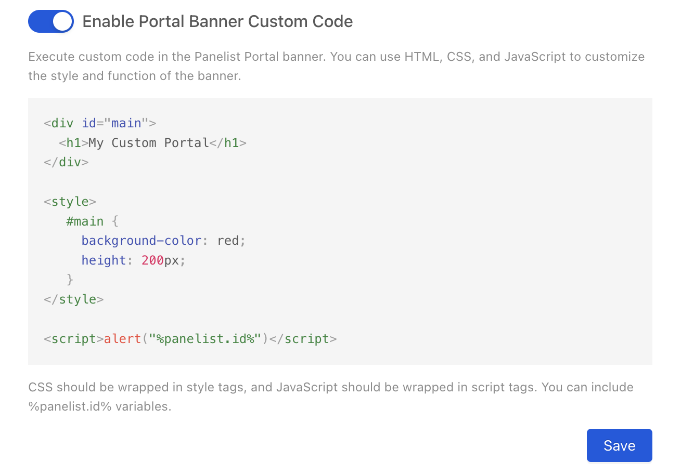The height and width of the screenshot is (474, 694).
Task: Click the closing </style> tag line
Action: click(74, 299)
